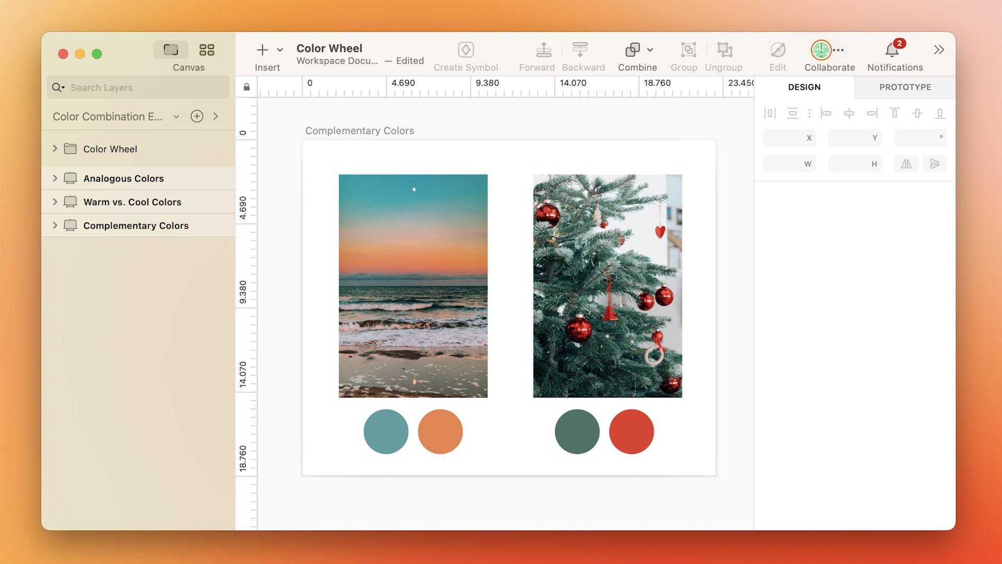This screenshot has width=1002, height=564.
Task: Click the Create Symbol icon
Action: click(x=466, y=50)
